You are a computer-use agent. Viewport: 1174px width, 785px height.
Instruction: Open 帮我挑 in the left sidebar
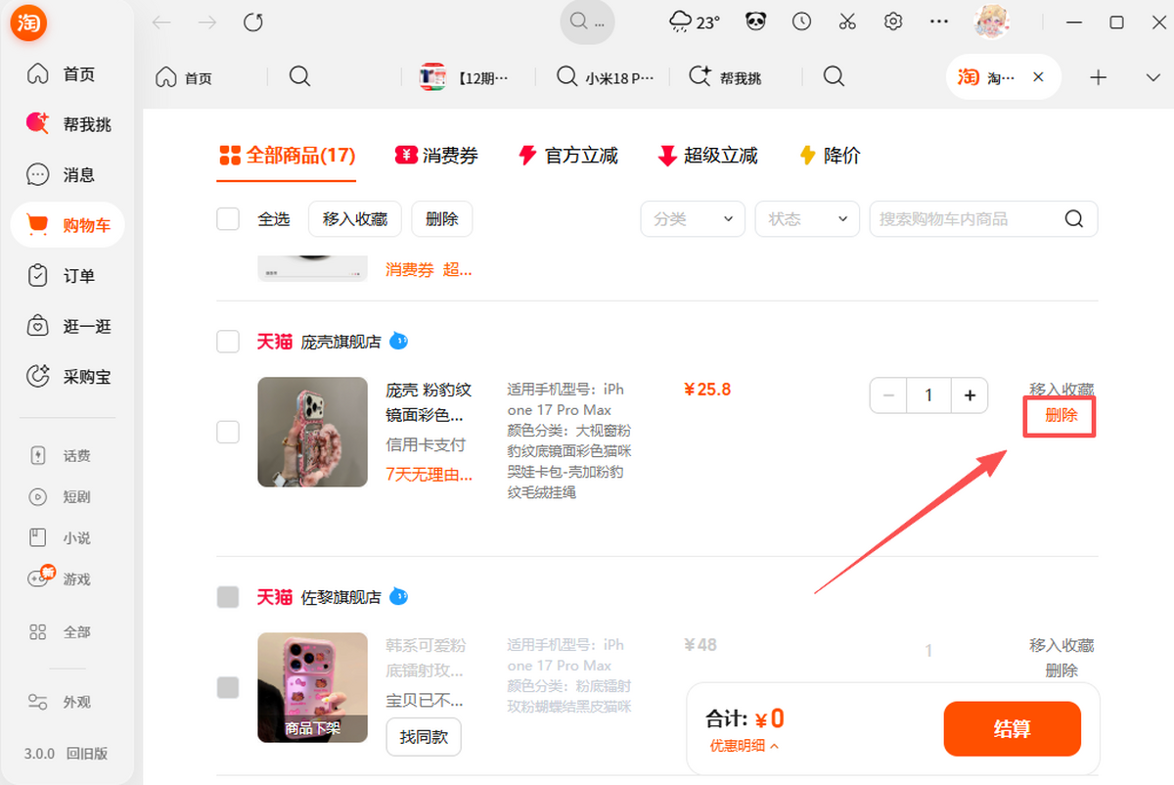(67, 124)
